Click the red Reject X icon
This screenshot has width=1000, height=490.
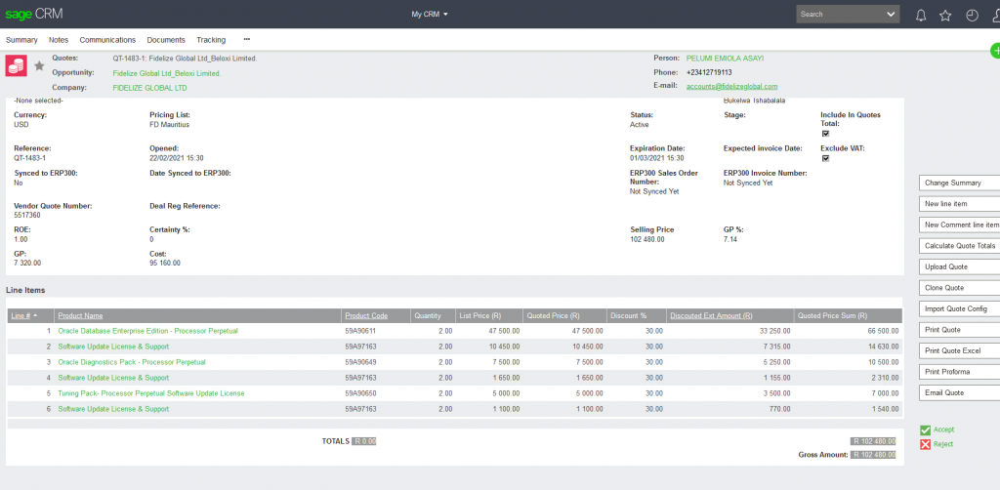(x=925, y=444)
